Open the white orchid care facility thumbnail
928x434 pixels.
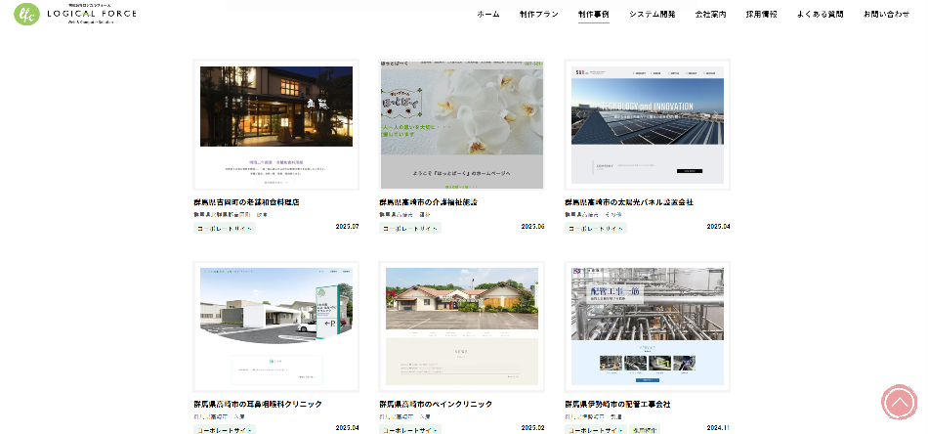click(x=461, y=125)
